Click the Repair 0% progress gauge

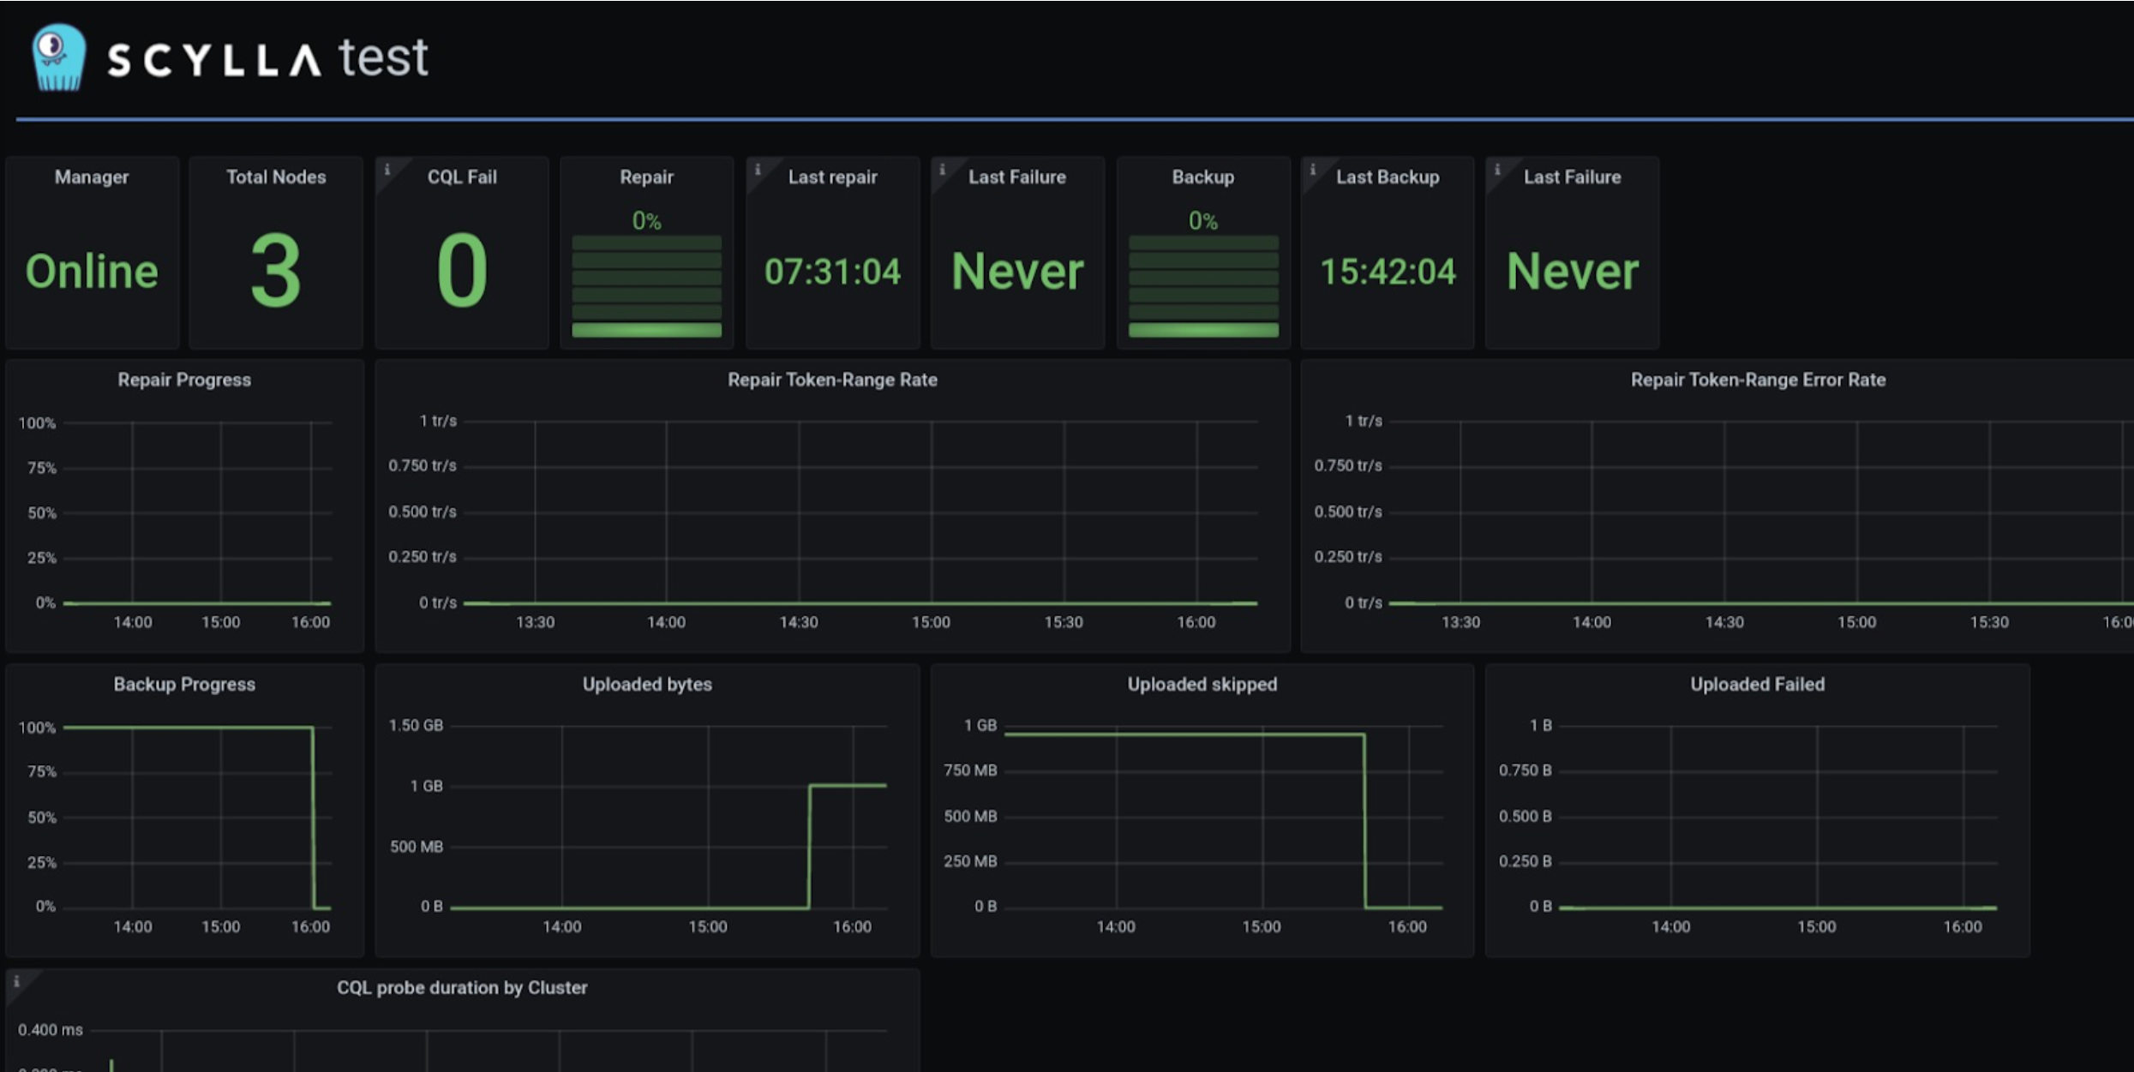point(647,286)
